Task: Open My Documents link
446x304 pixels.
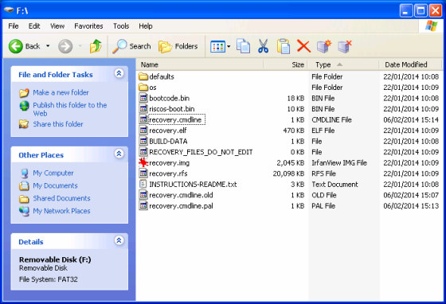Action: tap(55, 185)
